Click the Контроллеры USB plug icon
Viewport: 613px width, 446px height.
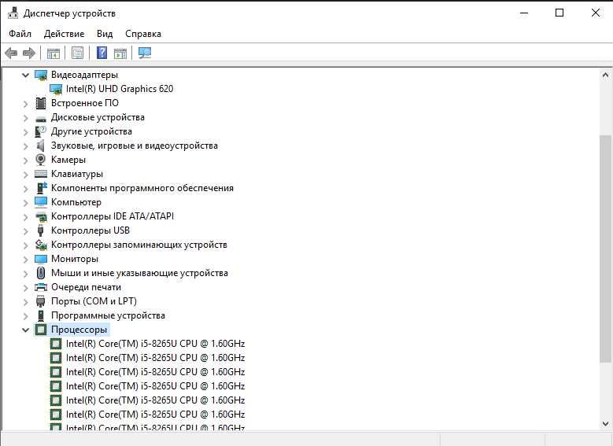tap(40, 230)
